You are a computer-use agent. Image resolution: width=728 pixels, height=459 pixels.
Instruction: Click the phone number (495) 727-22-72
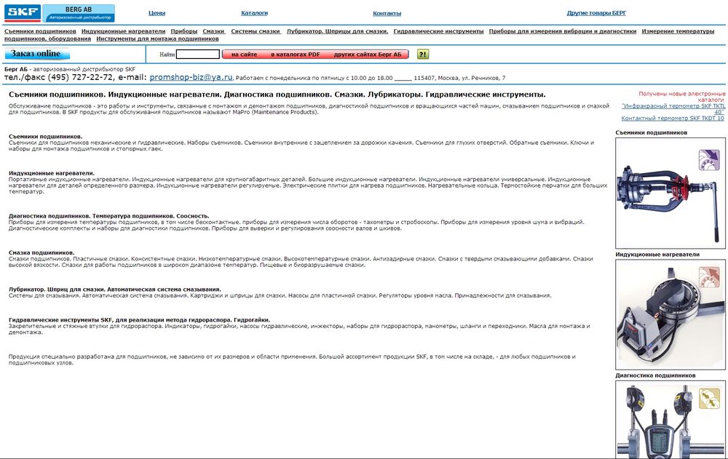pyautogui.click(x=80, y=77)
